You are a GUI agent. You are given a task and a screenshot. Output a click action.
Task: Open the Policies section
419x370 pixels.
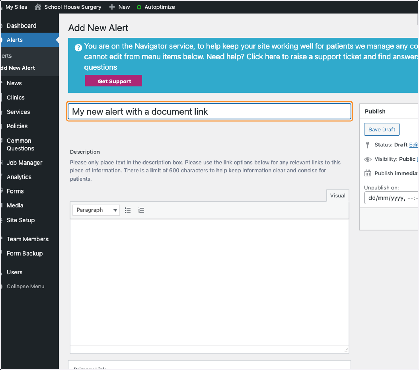[x=17, y=126]
